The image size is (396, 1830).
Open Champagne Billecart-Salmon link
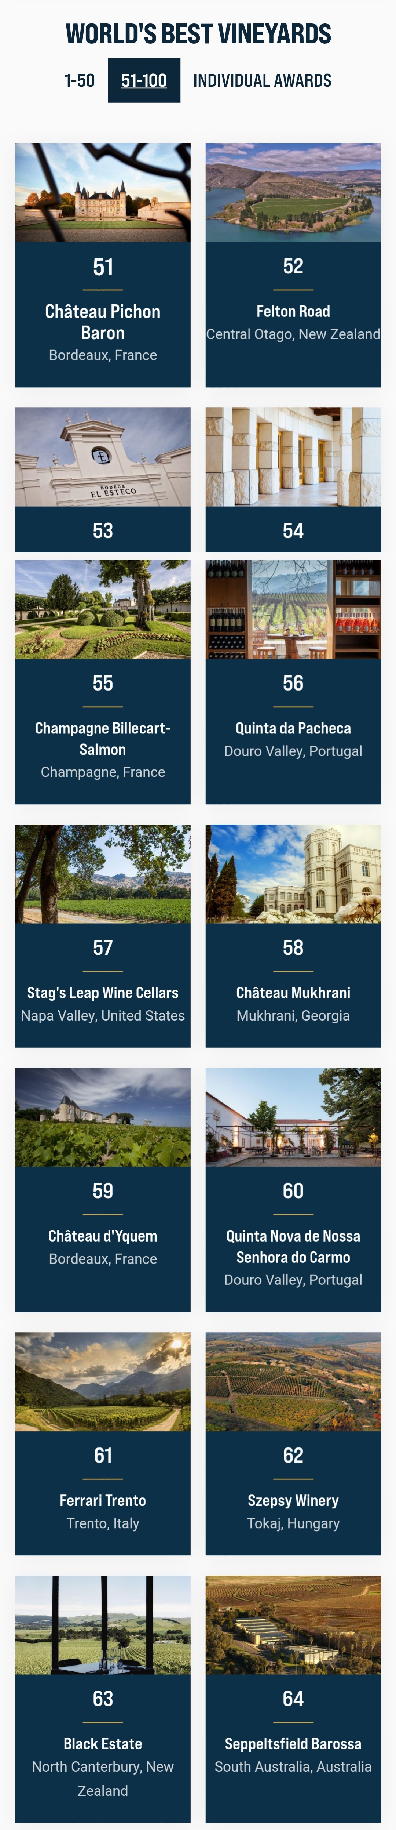(103, 739)
